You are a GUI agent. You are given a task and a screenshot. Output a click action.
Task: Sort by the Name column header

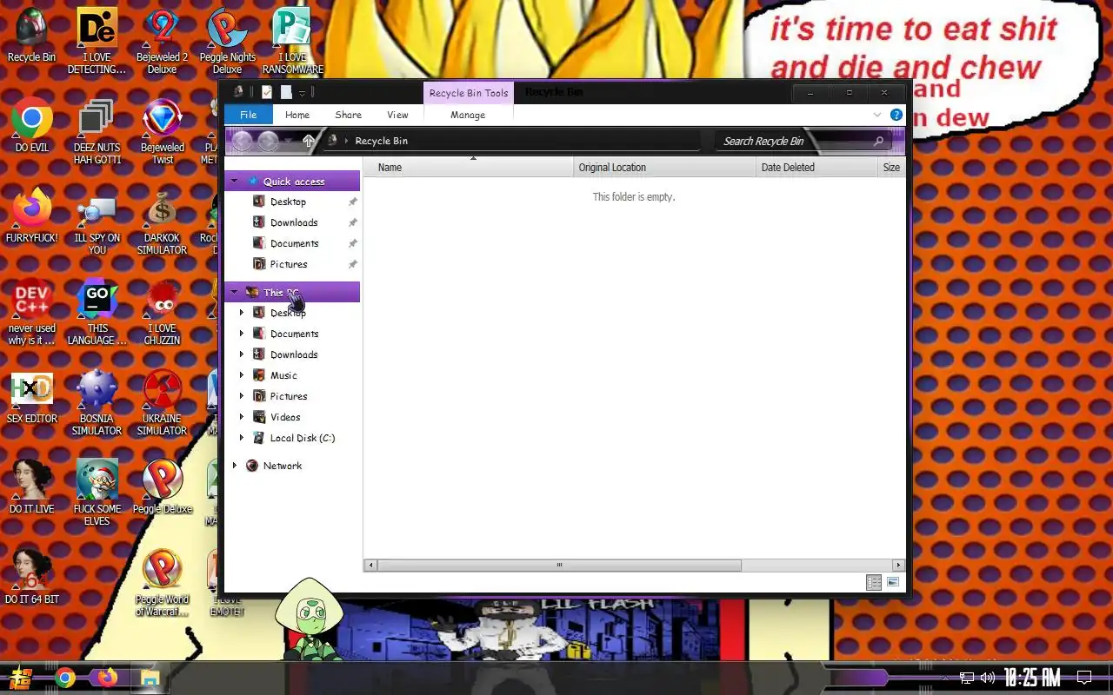click(x=469, y=168)
